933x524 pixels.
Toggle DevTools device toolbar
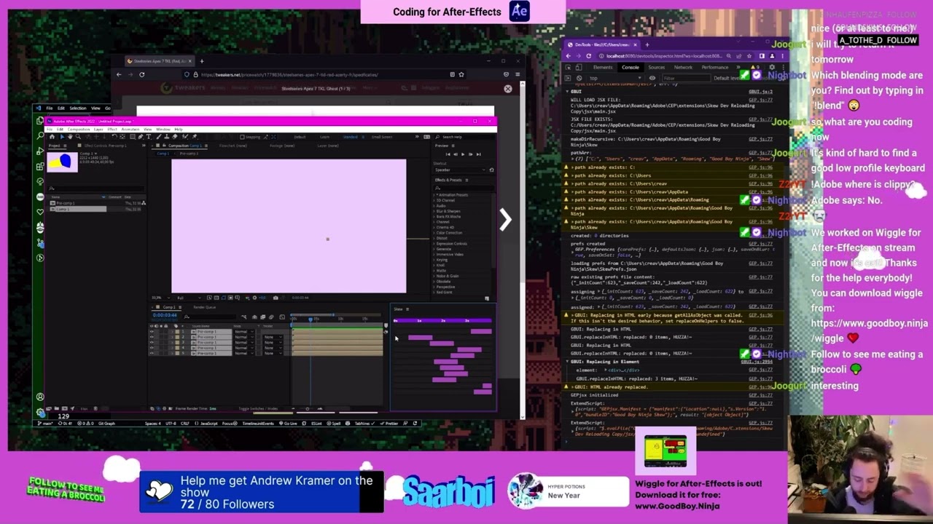[579, 68]
